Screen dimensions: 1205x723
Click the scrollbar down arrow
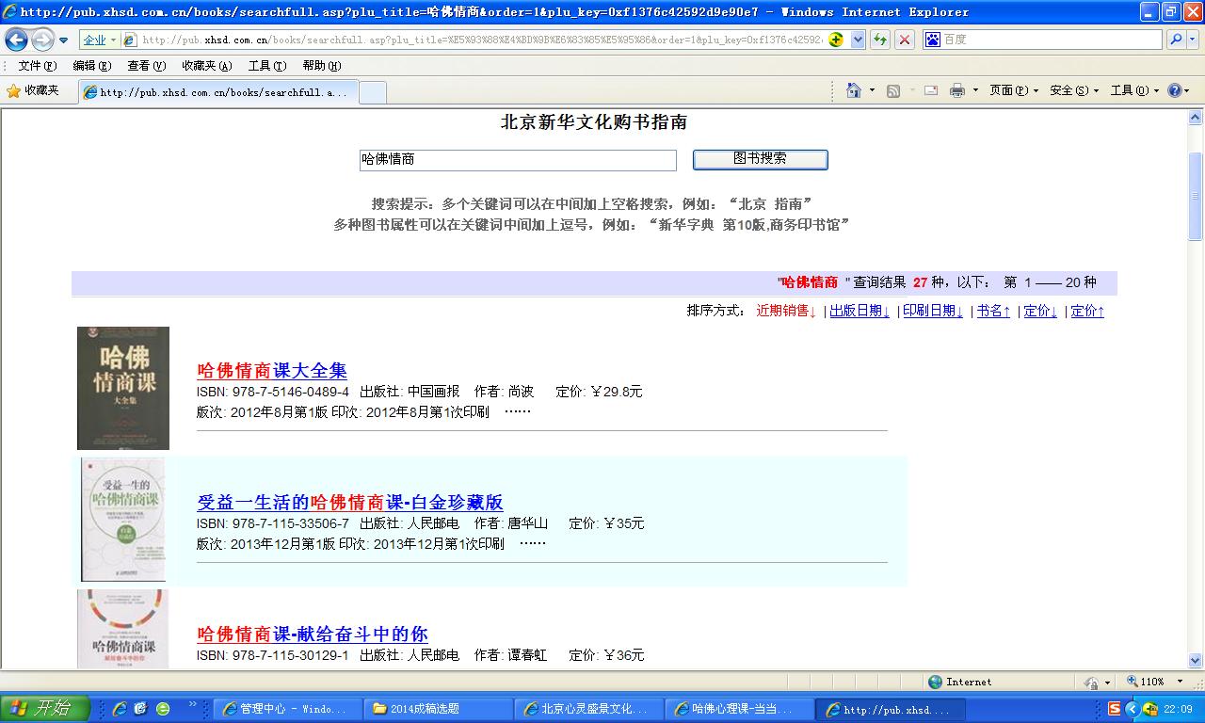1196,661
